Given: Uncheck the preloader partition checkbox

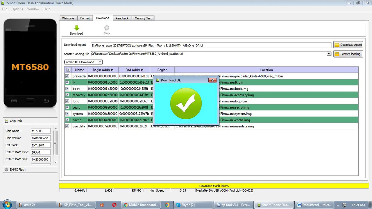Looking at the screenshot, I should click(x=67, y=76).
